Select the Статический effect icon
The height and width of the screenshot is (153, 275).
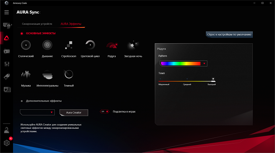click(x=26, y=45)
